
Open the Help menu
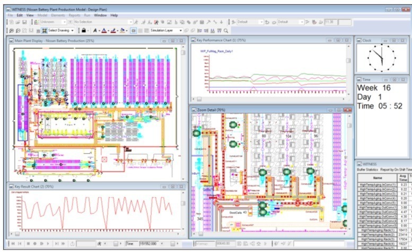[114, 15]
